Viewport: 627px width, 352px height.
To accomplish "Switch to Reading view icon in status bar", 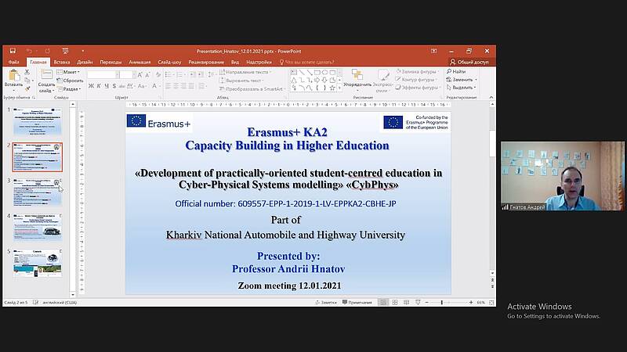I will point(406,303).
